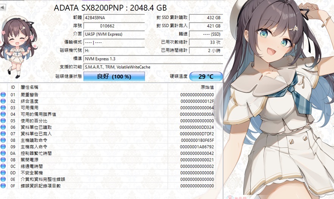
Task: Select the 可用的備用臨界值 attribute name
Action: click(x=38, y=114)
